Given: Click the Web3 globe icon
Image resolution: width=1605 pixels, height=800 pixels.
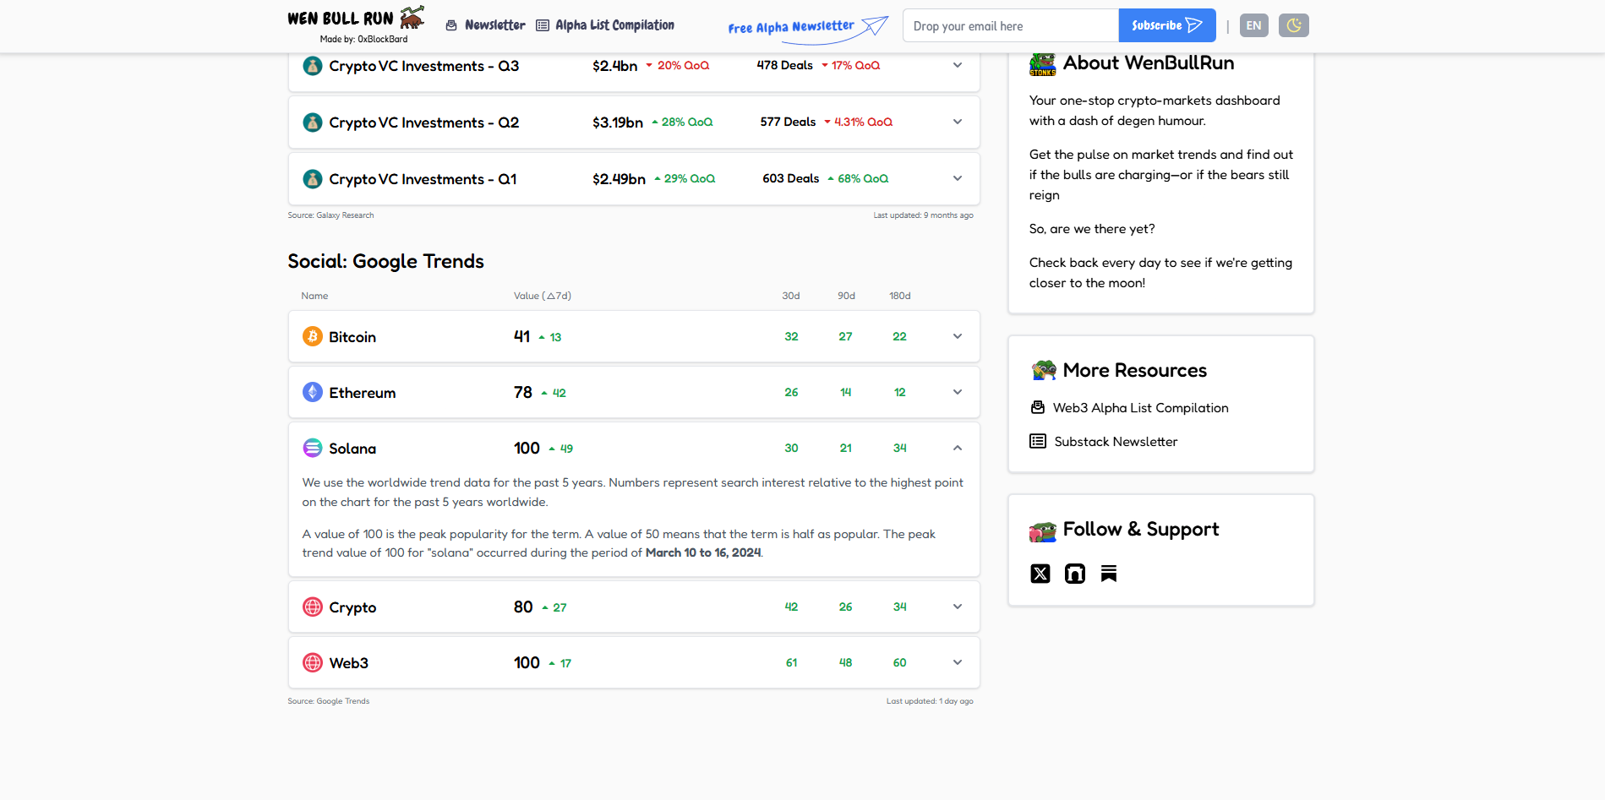Looking at the screenshot, I should click(313, 662).
